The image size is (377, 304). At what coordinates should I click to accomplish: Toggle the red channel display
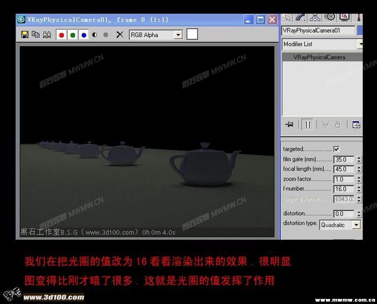tap(61, 35)
